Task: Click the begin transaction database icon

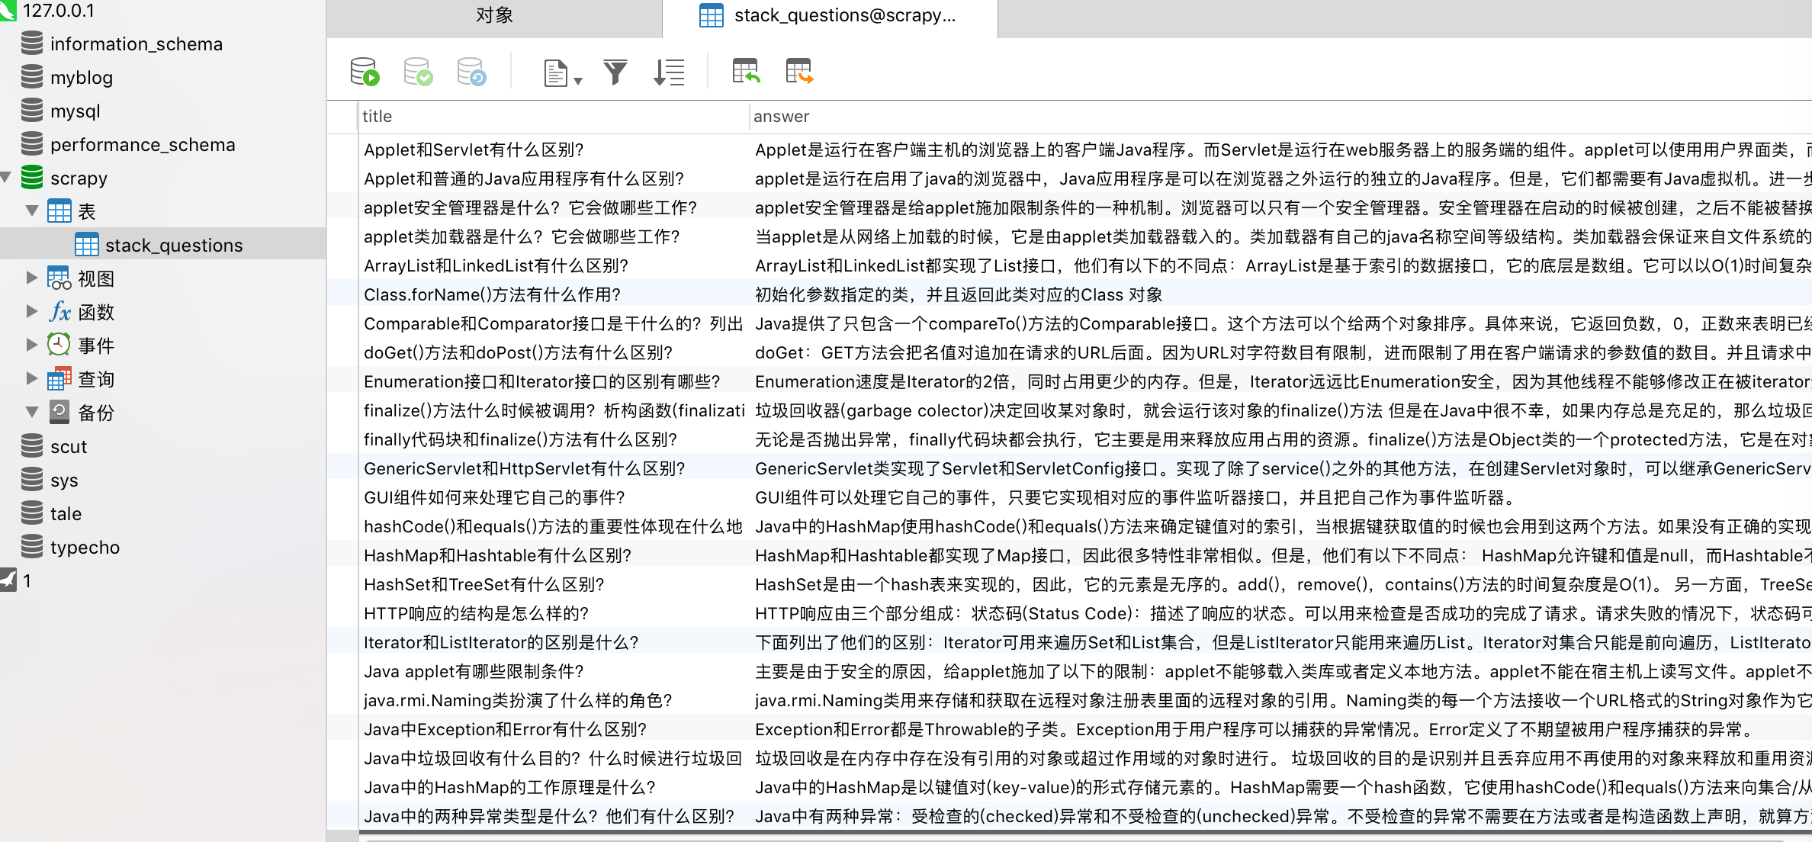Action: point(365,72)
